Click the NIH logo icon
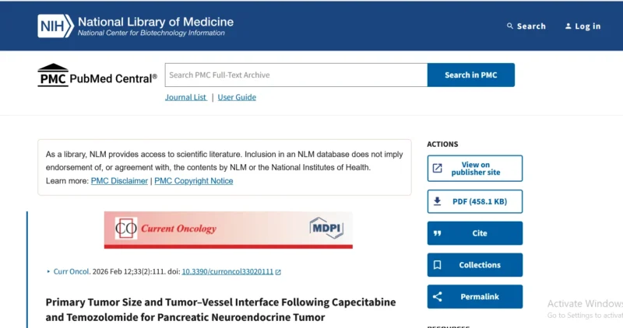623x328 pixels. coord(55,26)
